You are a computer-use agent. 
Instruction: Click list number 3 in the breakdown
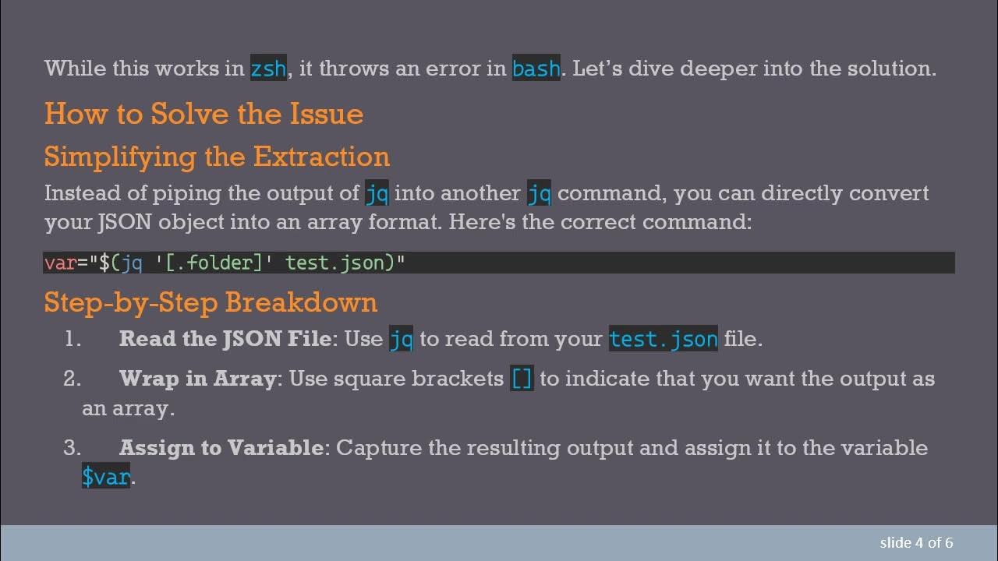click(73, 448)
